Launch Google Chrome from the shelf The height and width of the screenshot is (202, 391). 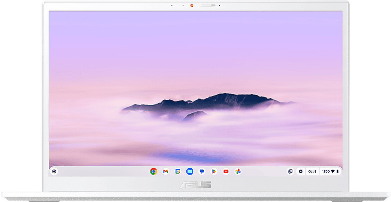coord(153,171)
